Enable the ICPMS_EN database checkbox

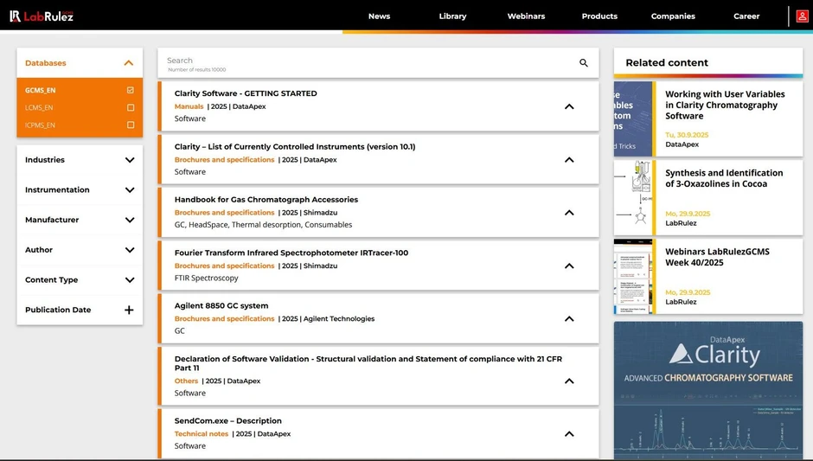[131, 125]
